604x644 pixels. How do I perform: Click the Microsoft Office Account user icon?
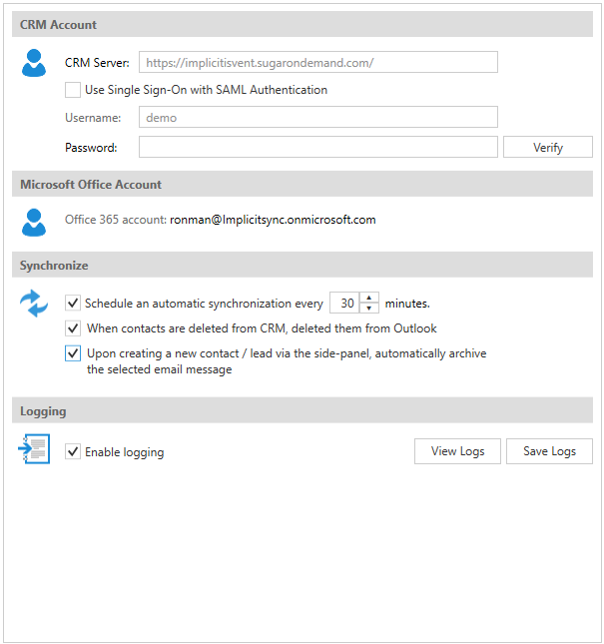click(34, 221)
